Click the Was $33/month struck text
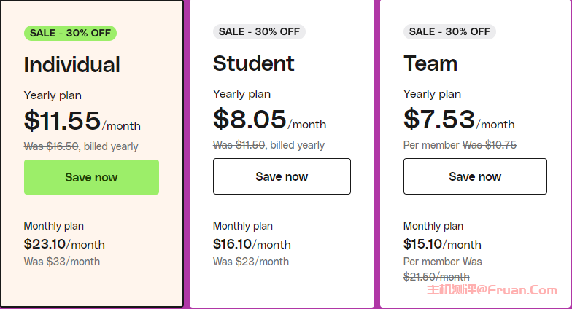 click(x=62, y=262)
